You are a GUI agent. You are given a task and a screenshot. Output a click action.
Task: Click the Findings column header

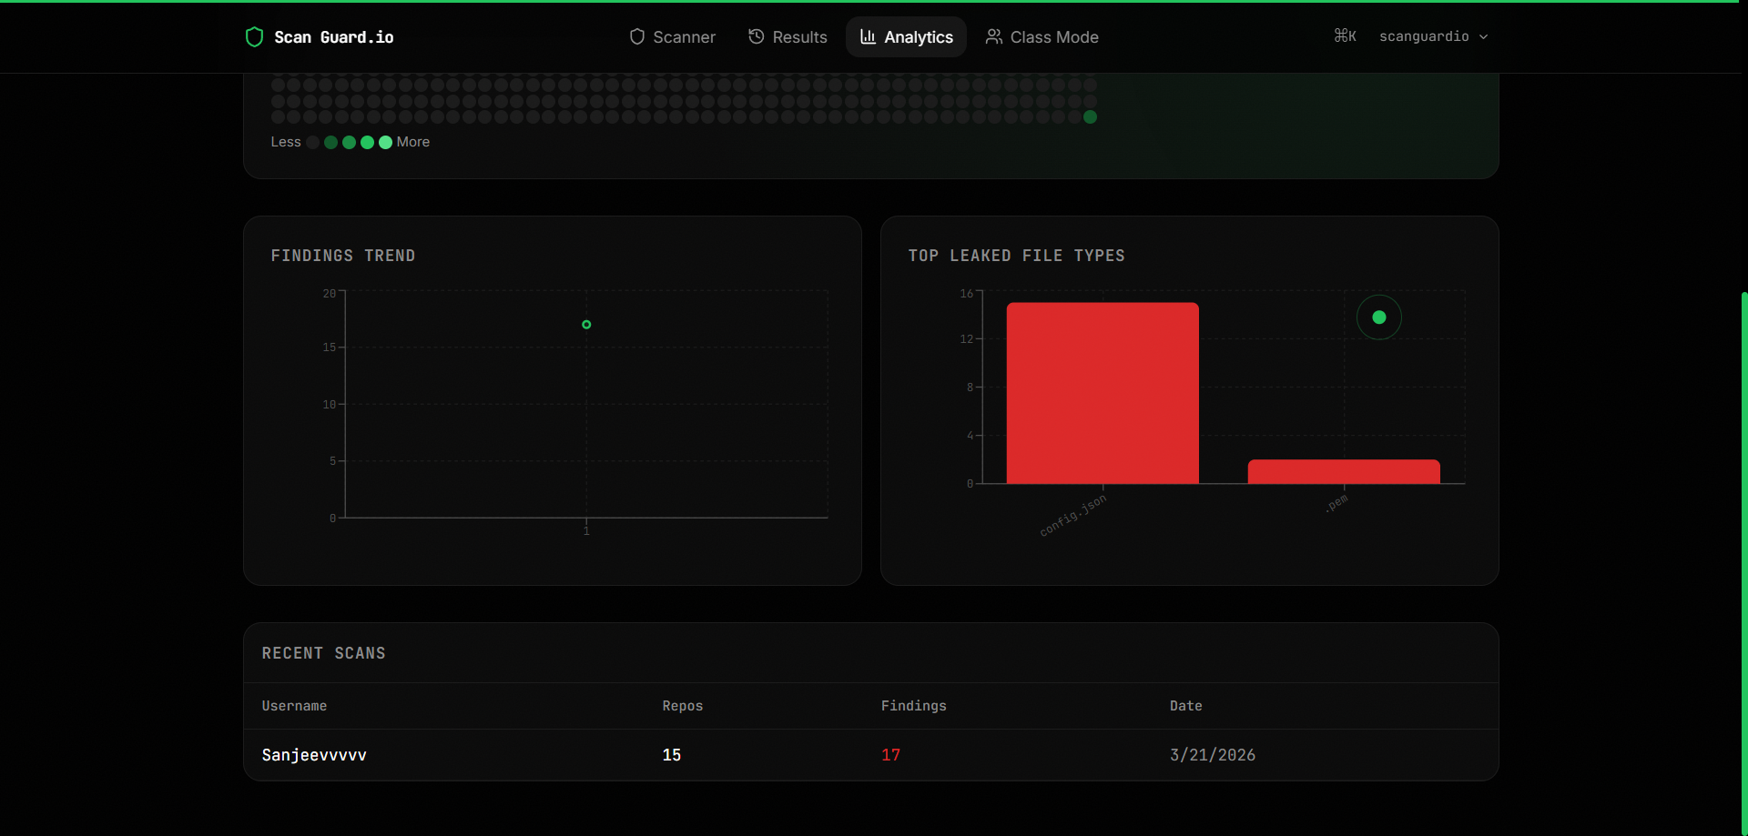pyautogui.click(x=914, y=706)
